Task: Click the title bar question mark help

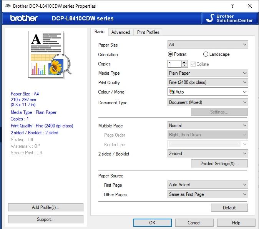Action: click(x=232, y=6)
